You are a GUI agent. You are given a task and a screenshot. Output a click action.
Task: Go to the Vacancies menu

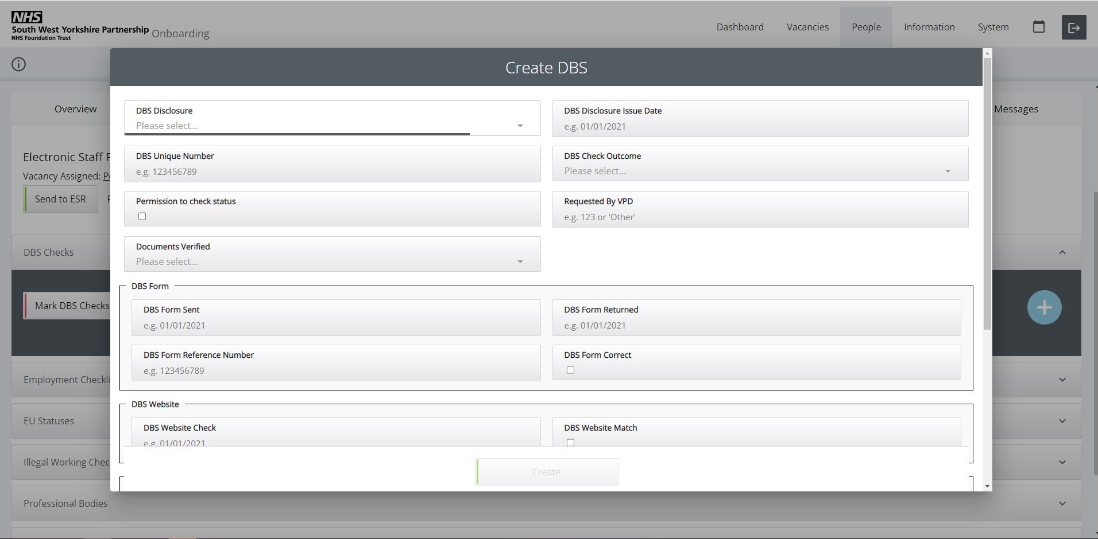click(x=807, y=27)
